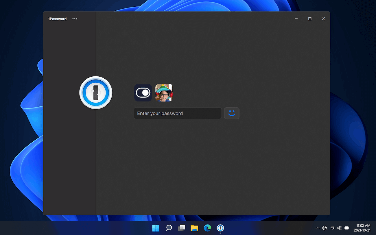Select the toggle-styled account avatar
This screenshot has width=376, height=235.
[x=143, y=92]
